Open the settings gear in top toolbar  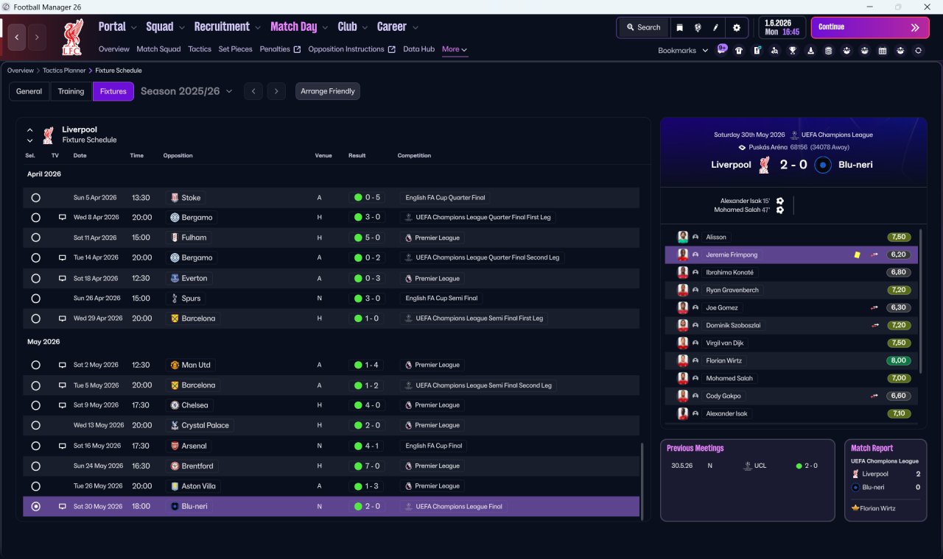coord(736,27)
